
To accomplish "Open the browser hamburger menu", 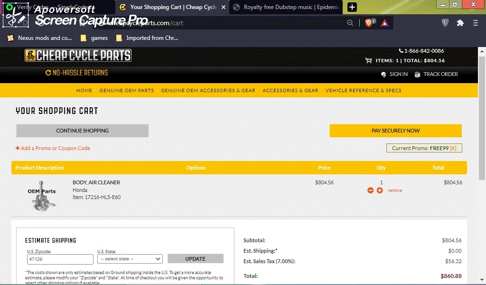I will tap(476, 23).
